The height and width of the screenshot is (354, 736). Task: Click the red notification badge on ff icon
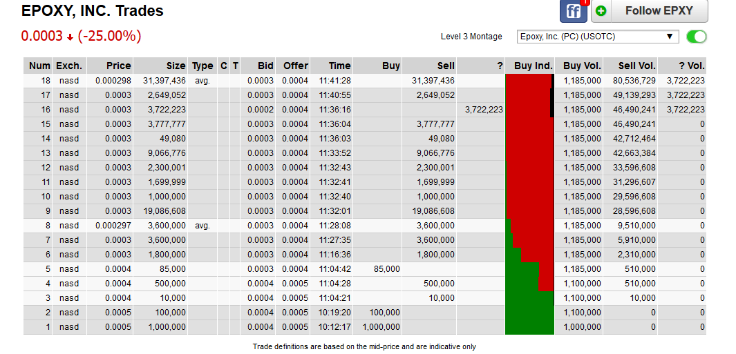point(585,3)
